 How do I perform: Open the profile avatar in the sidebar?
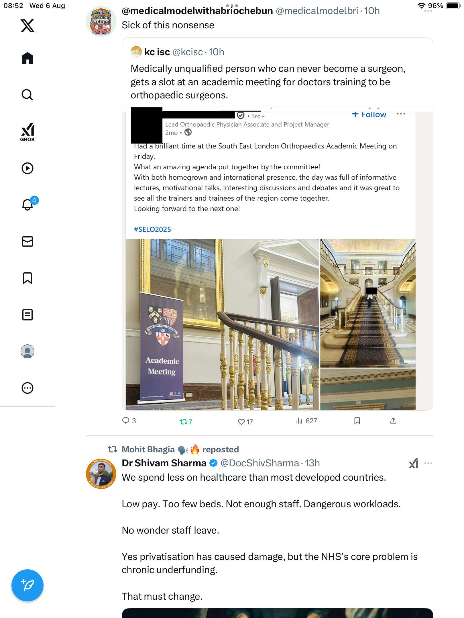[27, 351]
